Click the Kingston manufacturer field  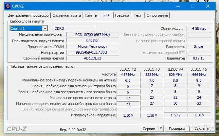[92, 40]
